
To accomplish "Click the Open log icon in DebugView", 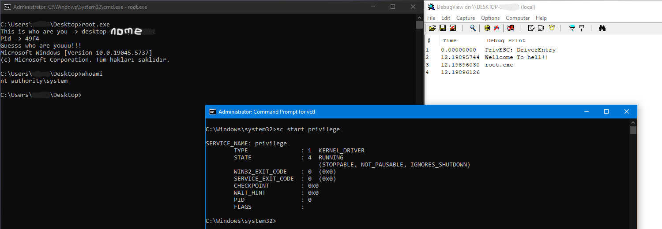I will (432, 28).
